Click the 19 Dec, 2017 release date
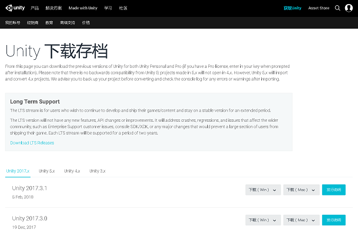The height and width of the screenshot is (233, 358). click(24, 227)
